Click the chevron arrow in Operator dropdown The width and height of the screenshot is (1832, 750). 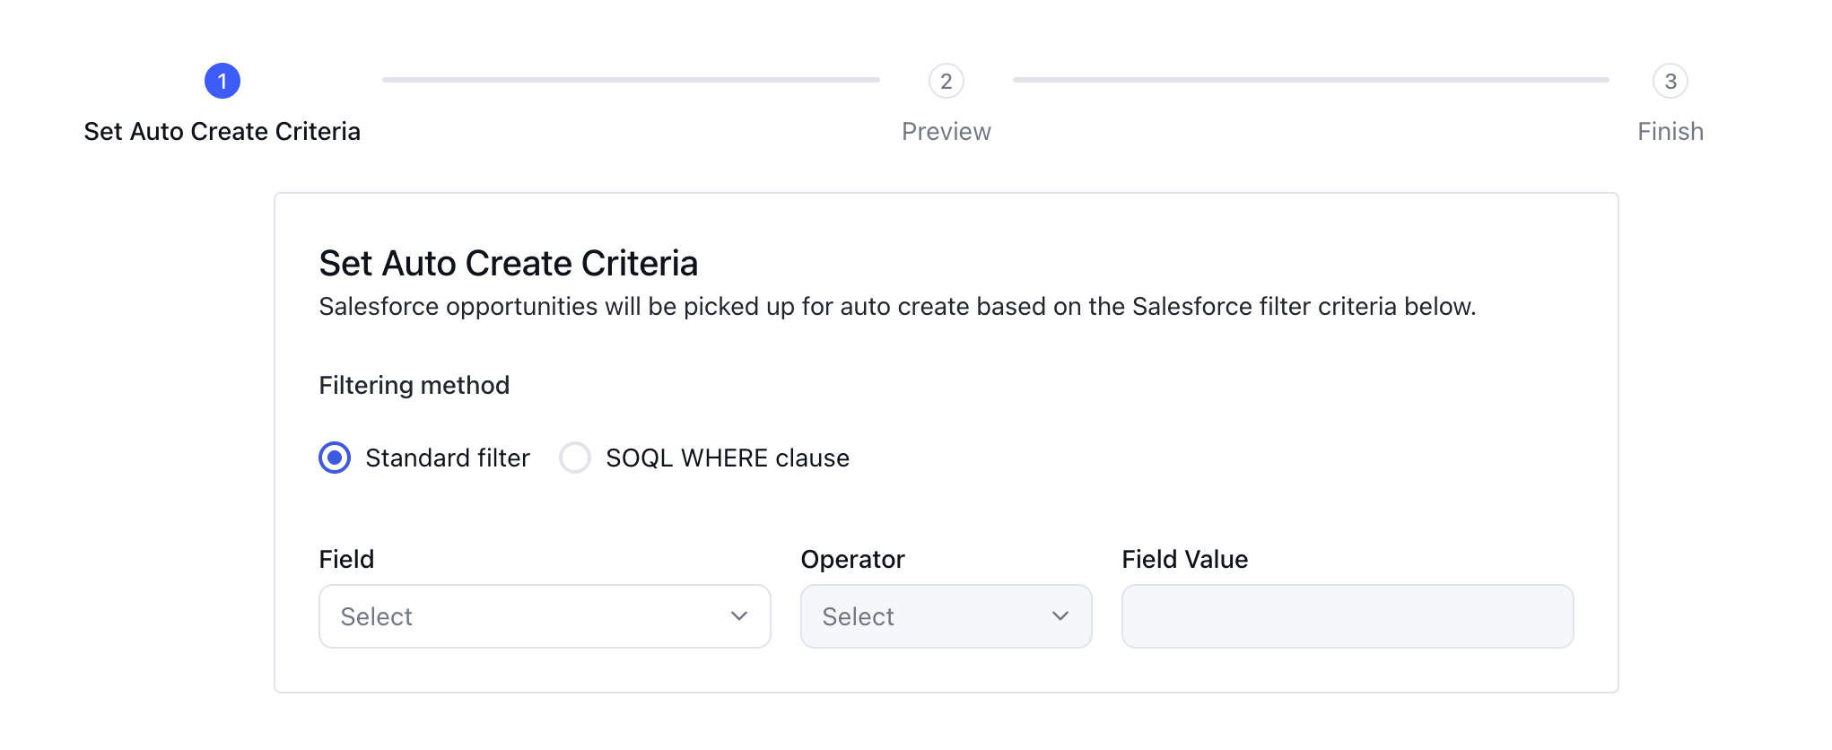click(x=1060, y=616)
